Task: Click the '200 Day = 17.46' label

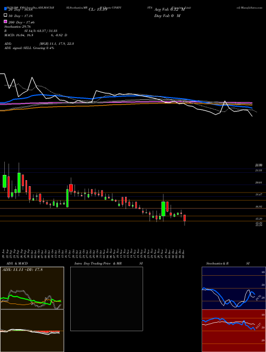Action: (x=21, y=22)
